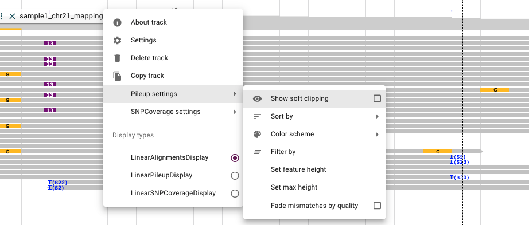The height and width of the screenshot is (225, 529).
Task: Select the LinearSNPCoverageDisplay radio button
Action: 235,194
